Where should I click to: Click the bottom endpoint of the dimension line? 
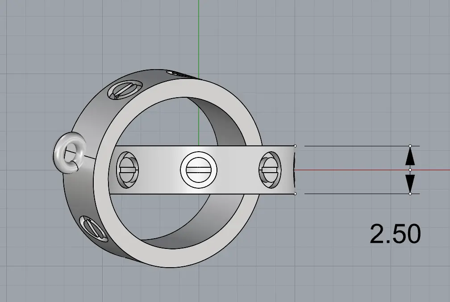pyautogui.click(x=410, y=194)
